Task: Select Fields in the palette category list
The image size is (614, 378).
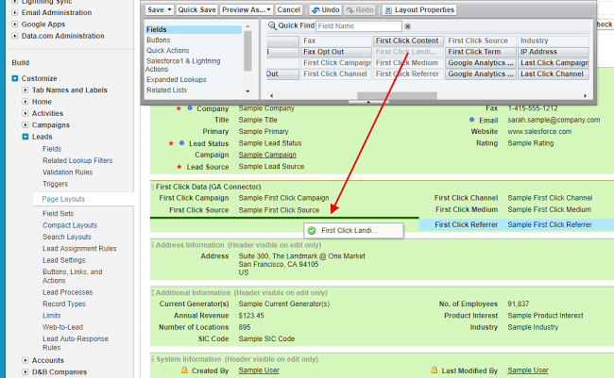Action: [x=194, y=29]
